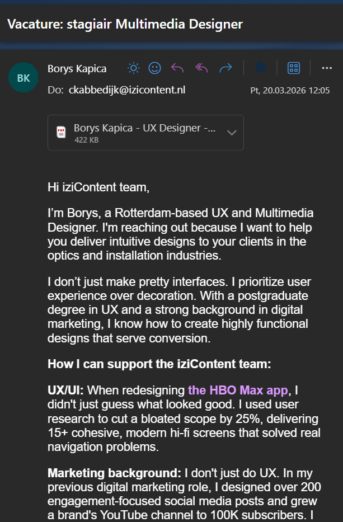Image resolution: width=343 pixels, height=522 pixels.
Task: Toggle the light mode sun icon
Action: 133,68
